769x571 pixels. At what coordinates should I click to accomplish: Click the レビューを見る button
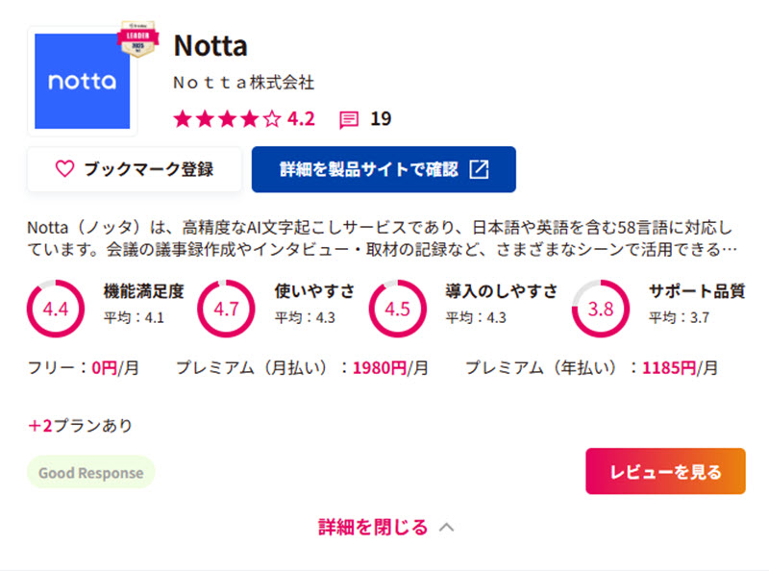[x=664, y=472]
